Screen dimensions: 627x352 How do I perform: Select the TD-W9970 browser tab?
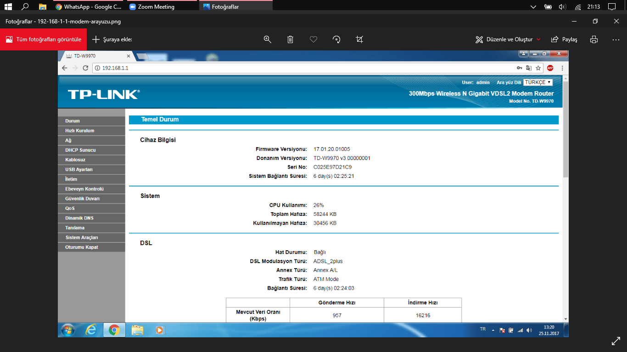point(96,56)
